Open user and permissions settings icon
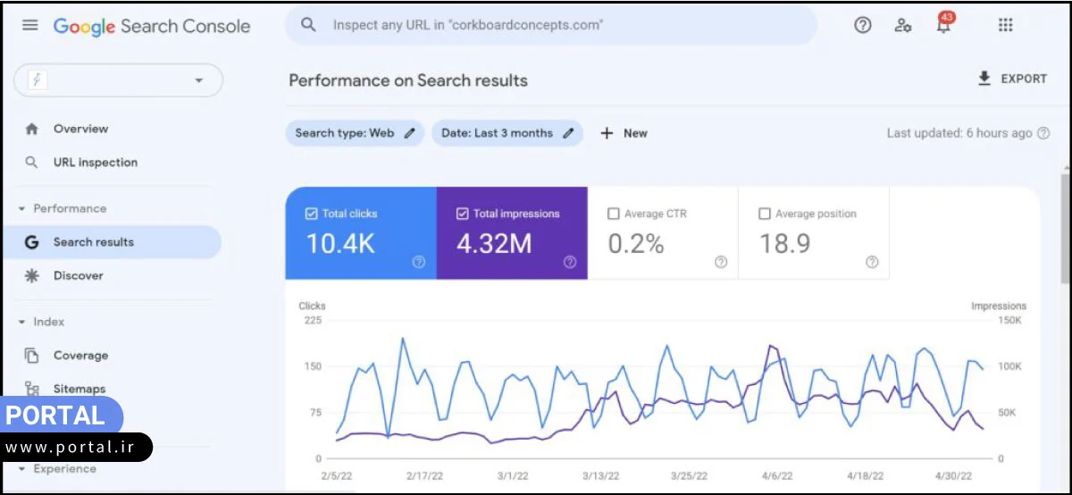1072x495 pixels. click(x=902, y=25)
